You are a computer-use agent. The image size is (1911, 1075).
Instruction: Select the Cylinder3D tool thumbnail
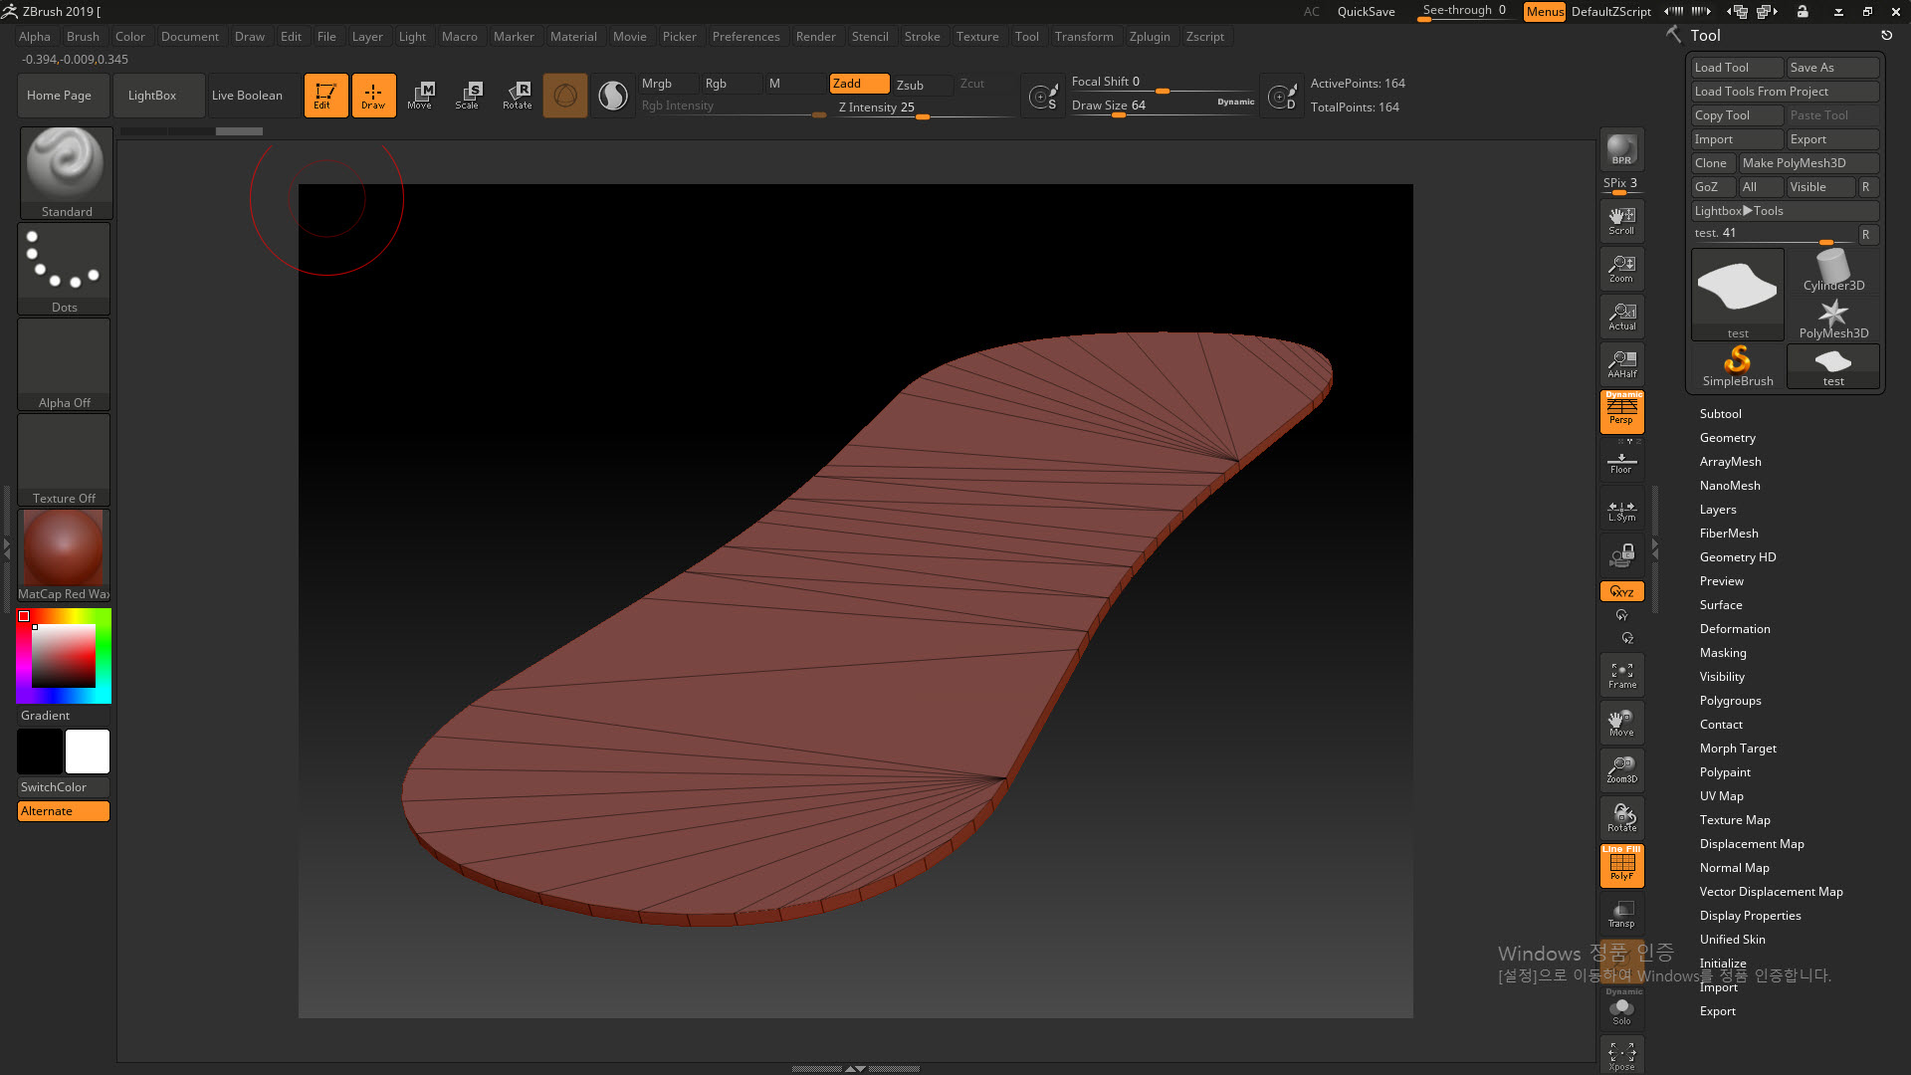point(1832,271)
